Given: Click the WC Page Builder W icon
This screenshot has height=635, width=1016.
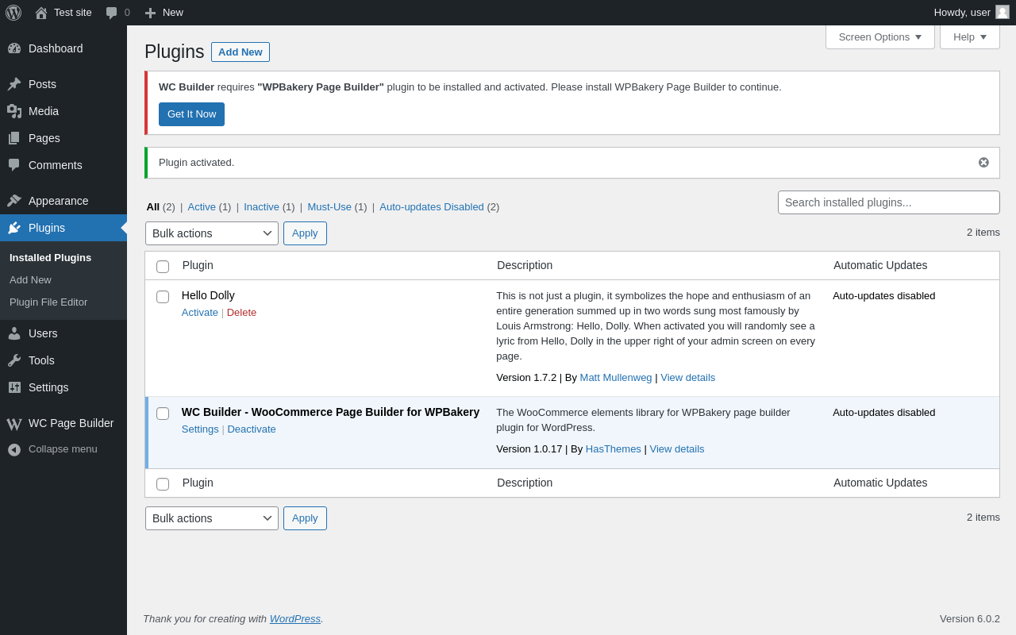Looking at the screenshot, I should 14,423.
